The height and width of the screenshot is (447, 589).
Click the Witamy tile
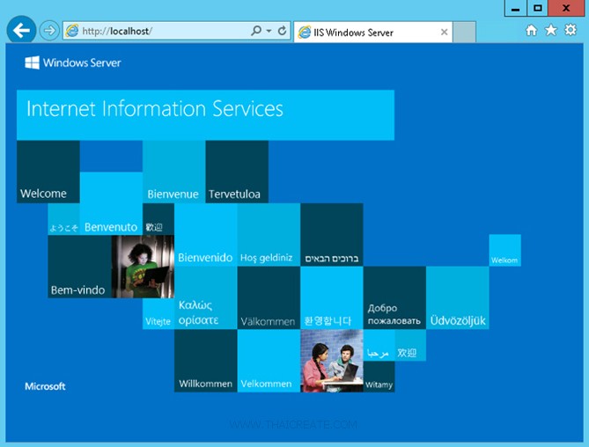(379, 377)
